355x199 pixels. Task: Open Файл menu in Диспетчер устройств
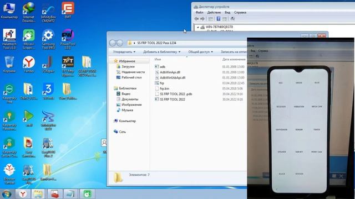click(x=199, y=12)
